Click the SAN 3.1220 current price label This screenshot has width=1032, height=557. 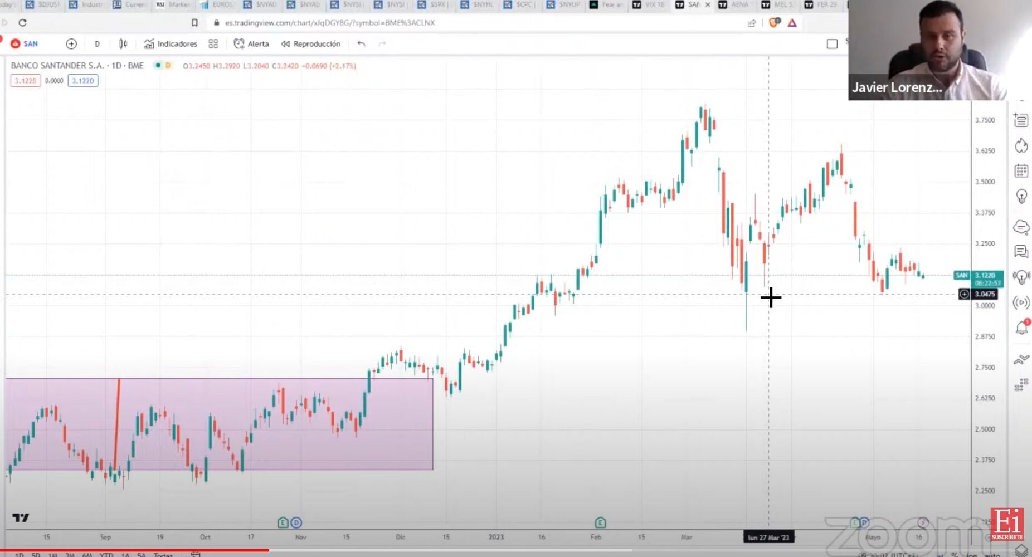click(x=979, y=278)
